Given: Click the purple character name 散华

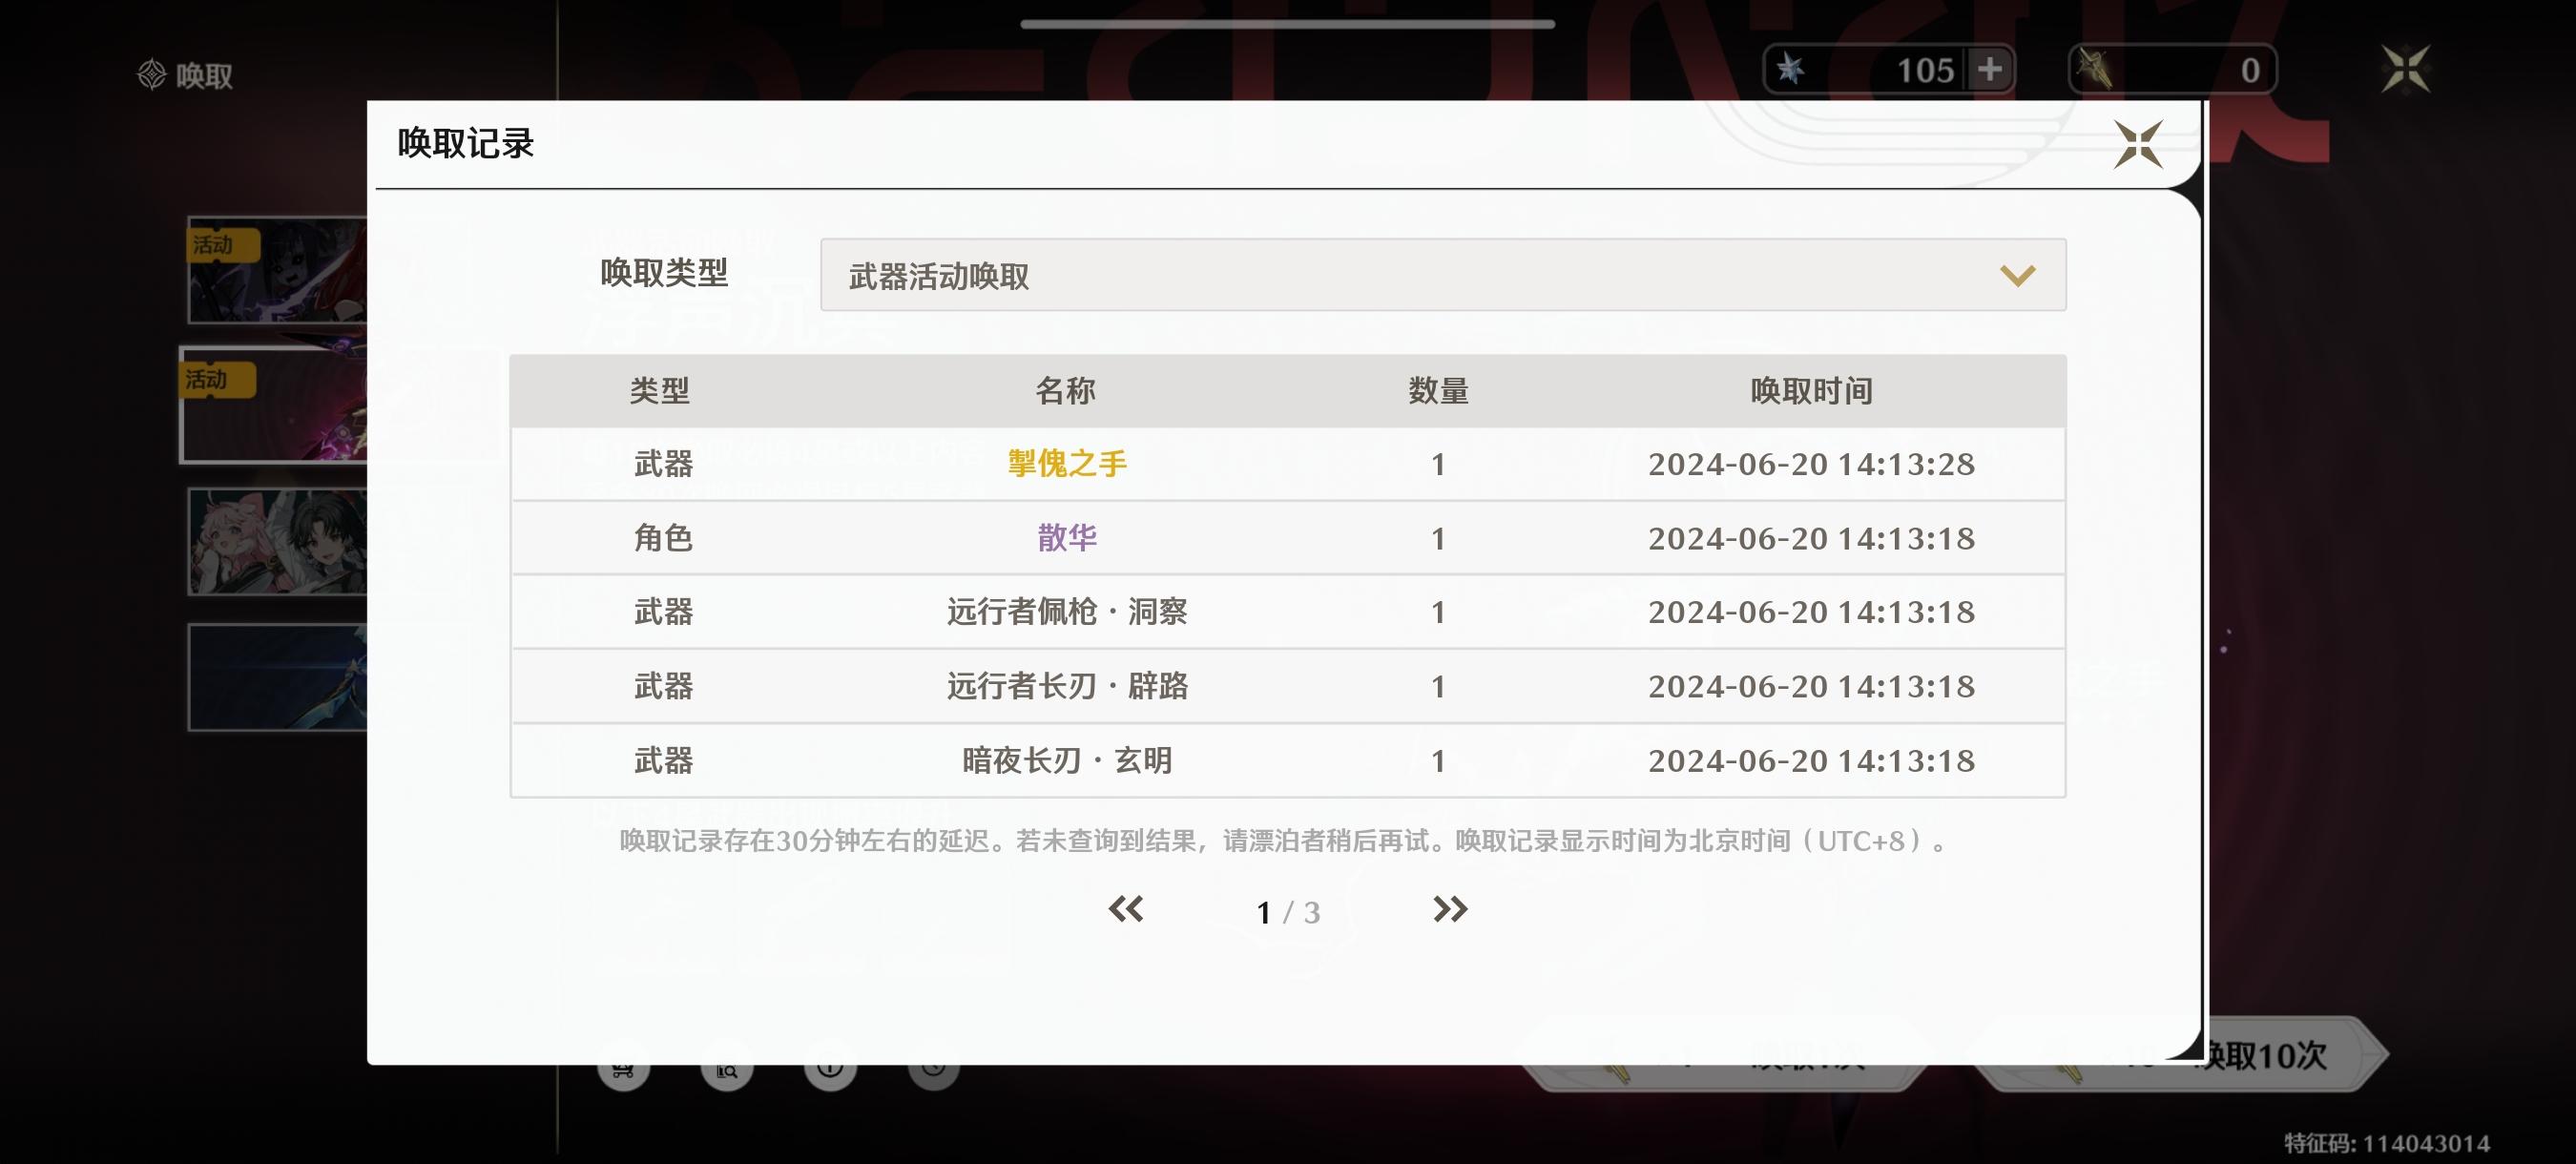Looking at the screenshot, I should tap(1067, 538).
